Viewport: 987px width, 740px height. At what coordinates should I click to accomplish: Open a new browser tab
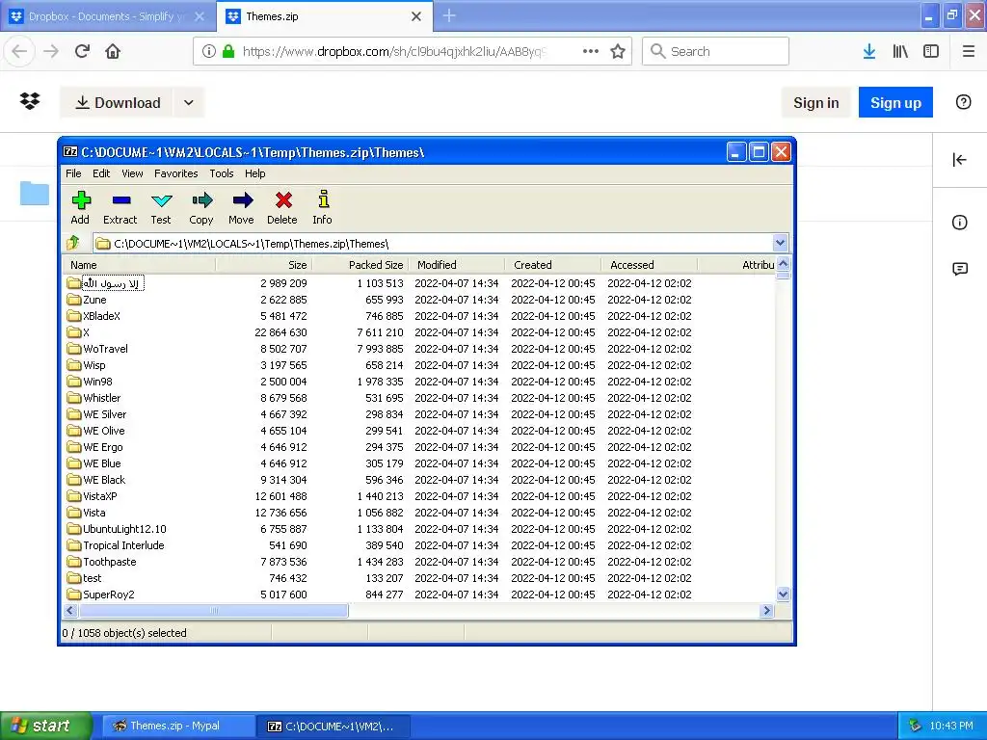click(449, 15)
